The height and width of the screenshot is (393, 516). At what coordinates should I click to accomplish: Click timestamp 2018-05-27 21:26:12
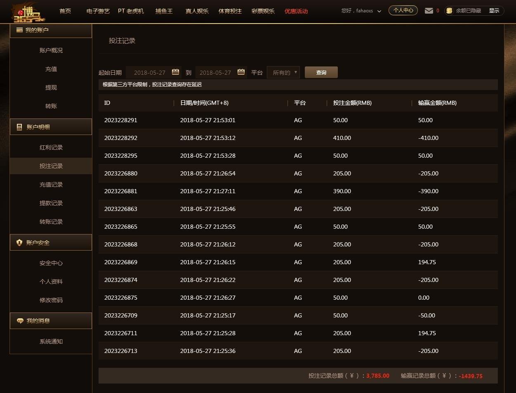208,244
